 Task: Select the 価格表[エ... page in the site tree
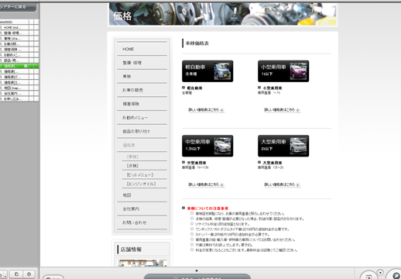pos(15,82)
